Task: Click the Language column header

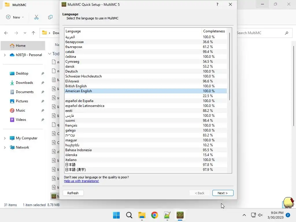Action: [x=133, y=31]
